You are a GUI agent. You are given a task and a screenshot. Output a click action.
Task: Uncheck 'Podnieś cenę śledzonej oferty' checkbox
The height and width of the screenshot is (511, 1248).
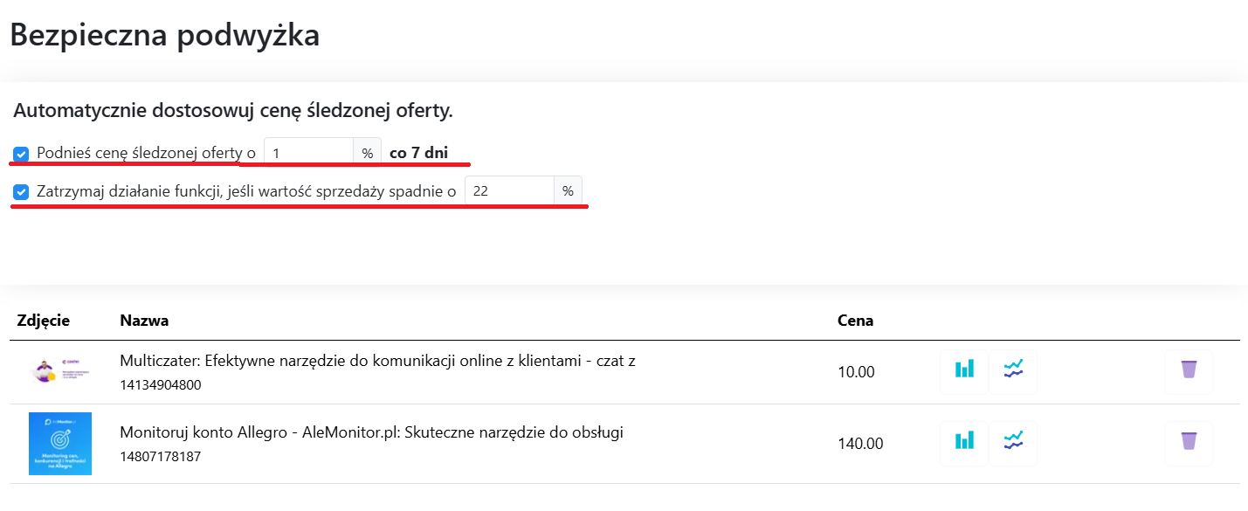[x=22, y=154]
